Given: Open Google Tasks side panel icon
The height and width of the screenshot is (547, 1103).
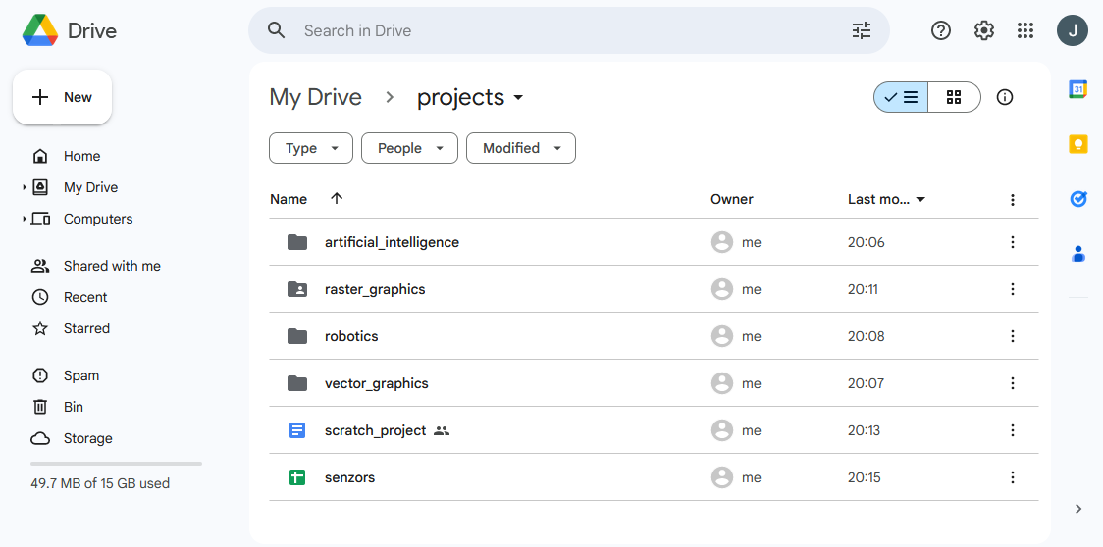Looking at the screenshot, I should 1077,199.
